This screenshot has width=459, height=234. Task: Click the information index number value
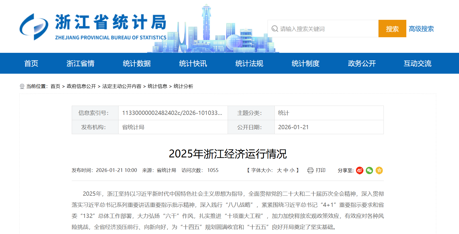coord(172,113)
